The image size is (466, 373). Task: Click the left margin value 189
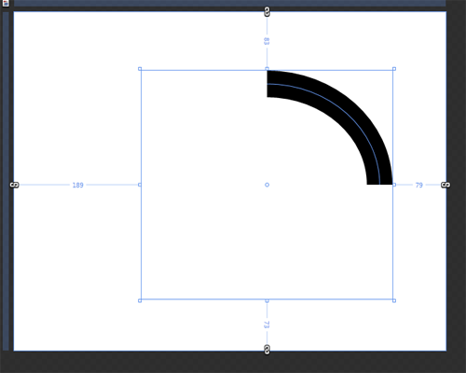click(x=77, y=186)
